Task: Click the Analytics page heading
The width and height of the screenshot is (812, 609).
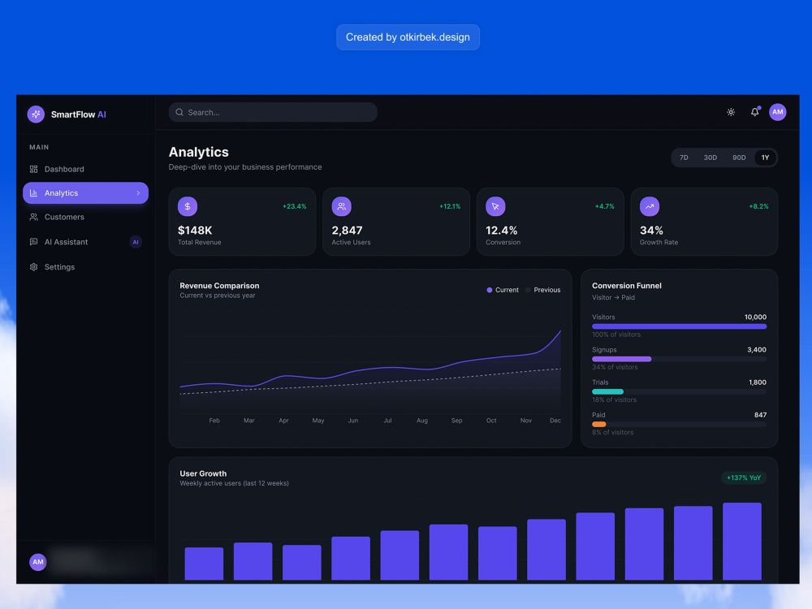Action: pyautogui.click(x=199, y=153)
